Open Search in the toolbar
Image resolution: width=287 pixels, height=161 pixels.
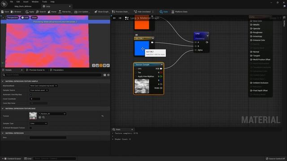[x=41, y=12]
